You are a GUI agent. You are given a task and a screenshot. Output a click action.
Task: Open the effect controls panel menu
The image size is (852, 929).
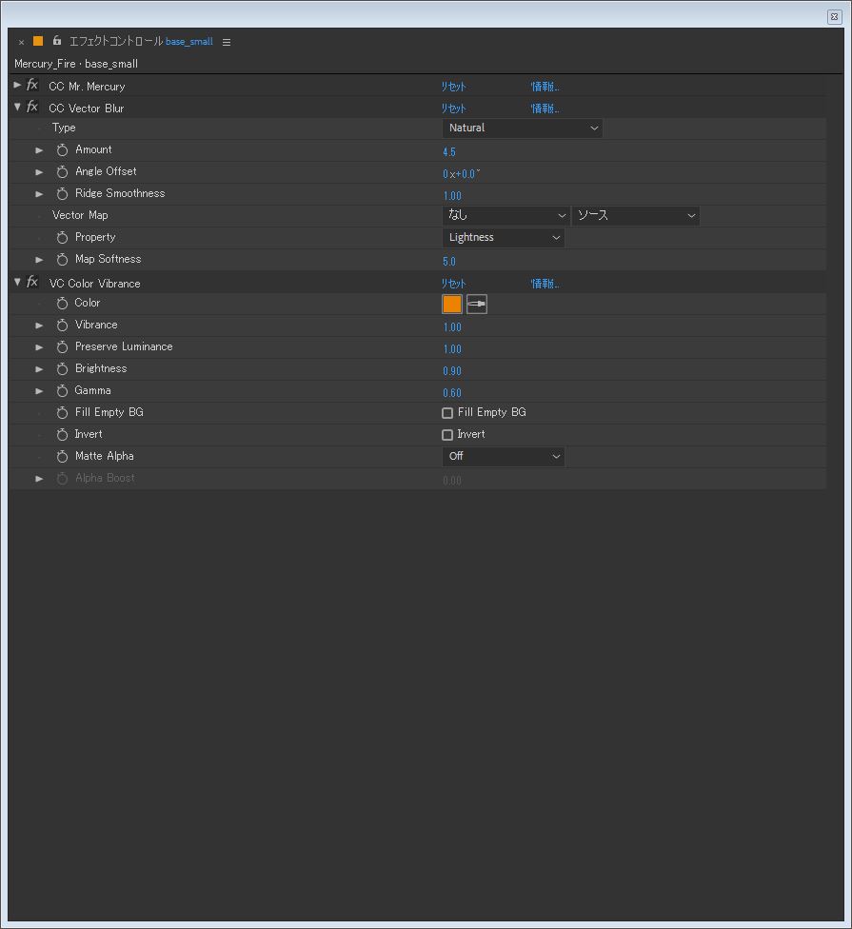227,42
